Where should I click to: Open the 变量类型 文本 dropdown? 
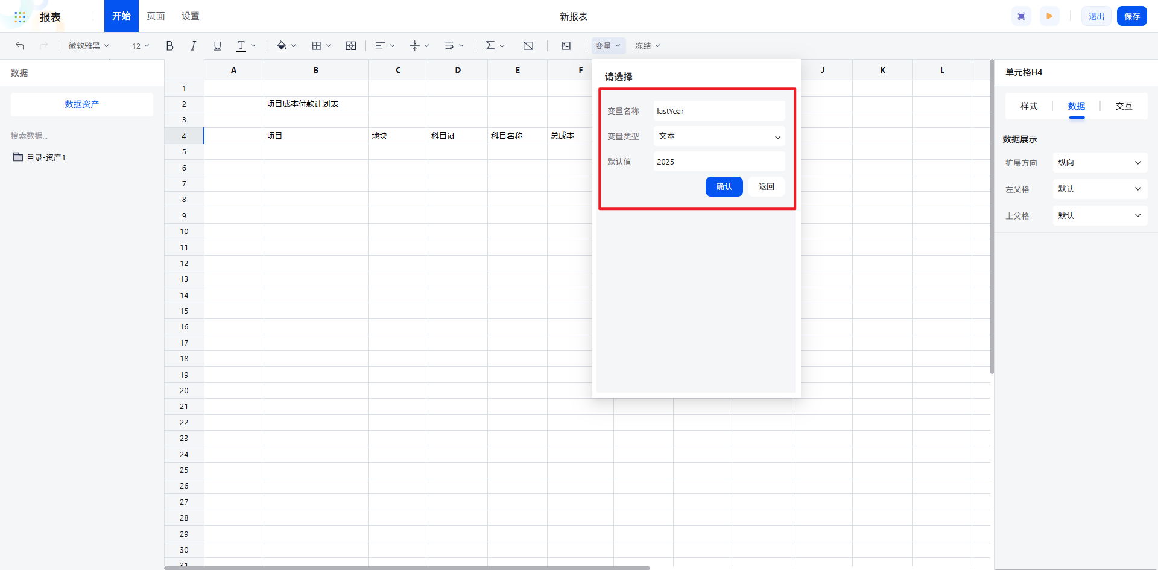click(719, 136)
